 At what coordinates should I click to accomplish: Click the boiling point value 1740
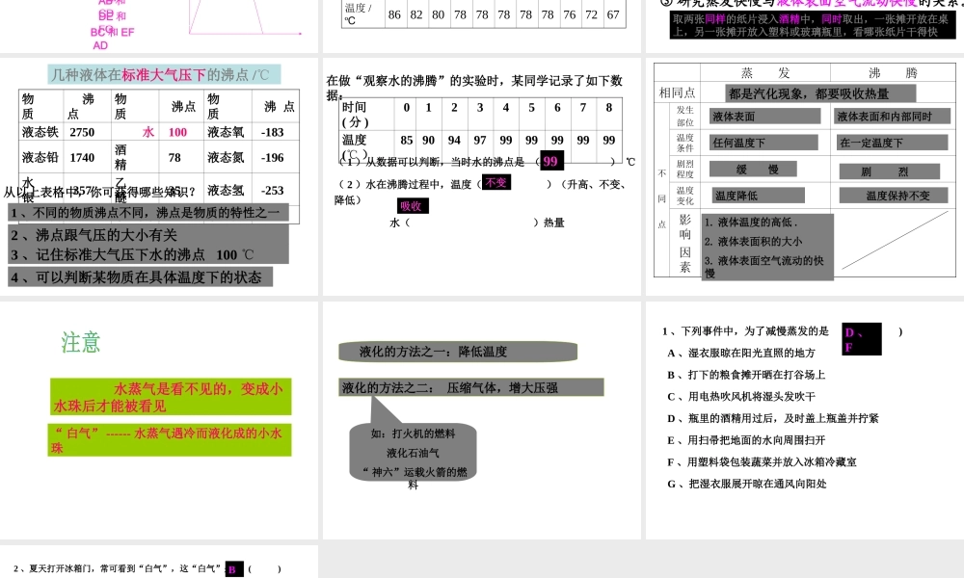82,158
